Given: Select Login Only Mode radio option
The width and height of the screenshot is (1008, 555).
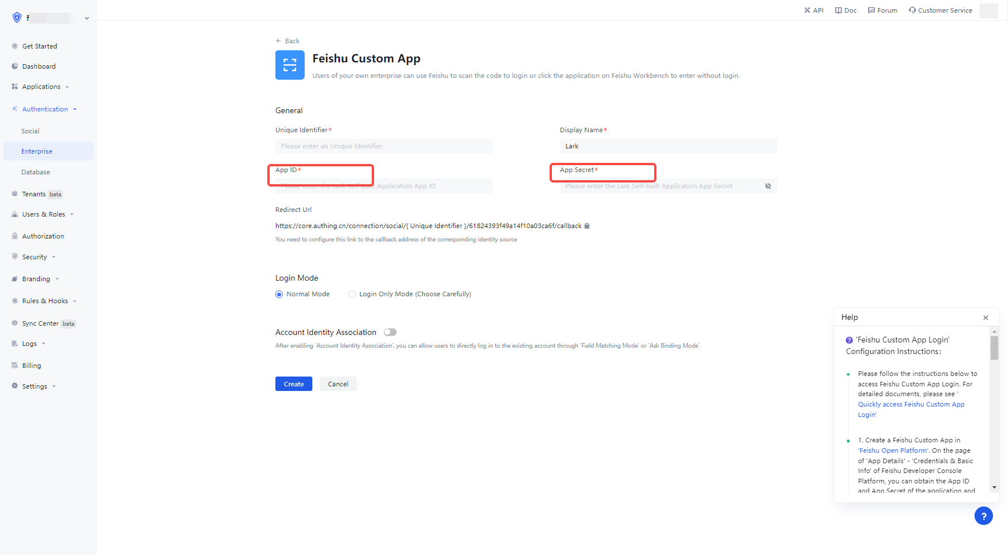Looking at the screenshot, I should tap(352, 294).
